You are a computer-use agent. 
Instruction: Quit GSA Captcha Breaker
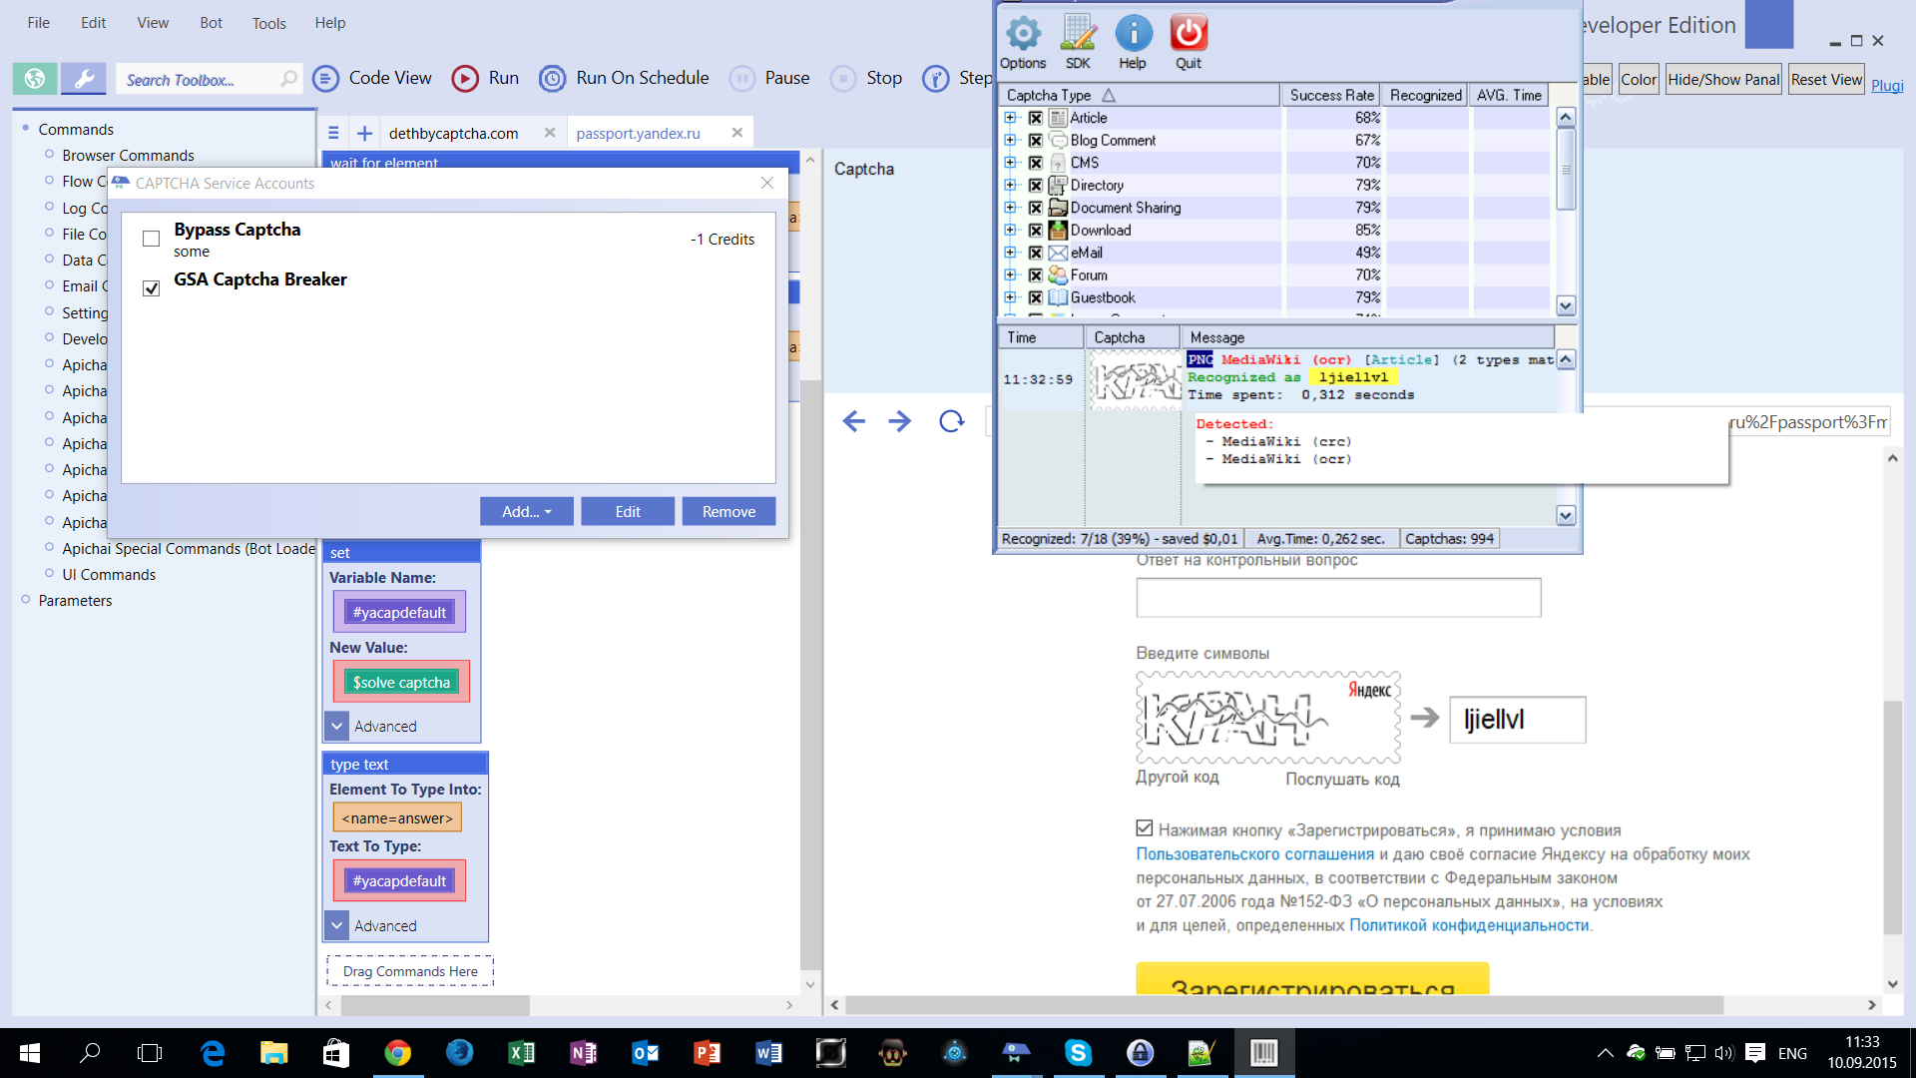coord(1189,43)
